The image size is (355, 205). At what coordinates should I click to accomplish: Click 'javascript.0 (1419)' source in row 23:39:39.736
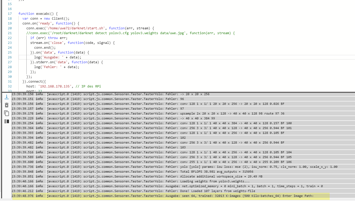(x=64, y=167)
